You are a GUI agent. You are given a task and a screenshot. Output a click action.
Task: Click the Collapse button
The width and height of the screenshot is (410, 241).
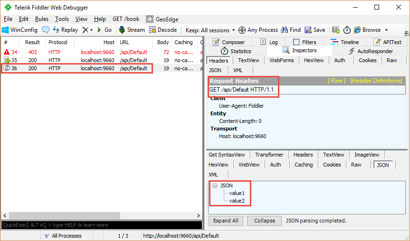coord(264,221)
